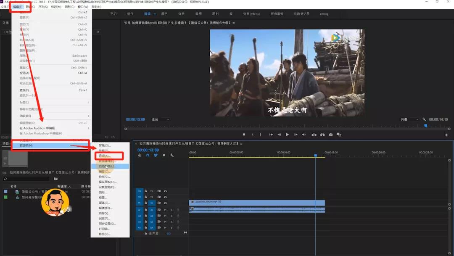454x256 pixels.
Task: Choose 自动保存(U)... in preferences submenu
Action: point(110,166)
